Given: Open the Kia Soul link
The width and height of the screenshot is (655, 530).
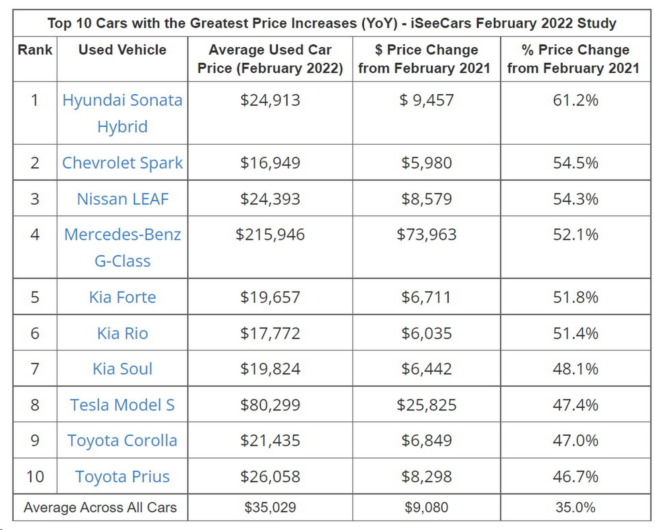Looking at the screenshot, I should 122,369.
